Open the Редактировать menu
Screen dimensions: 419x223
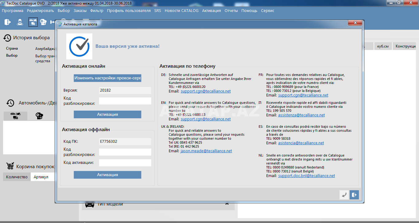[x=40, y=10]
